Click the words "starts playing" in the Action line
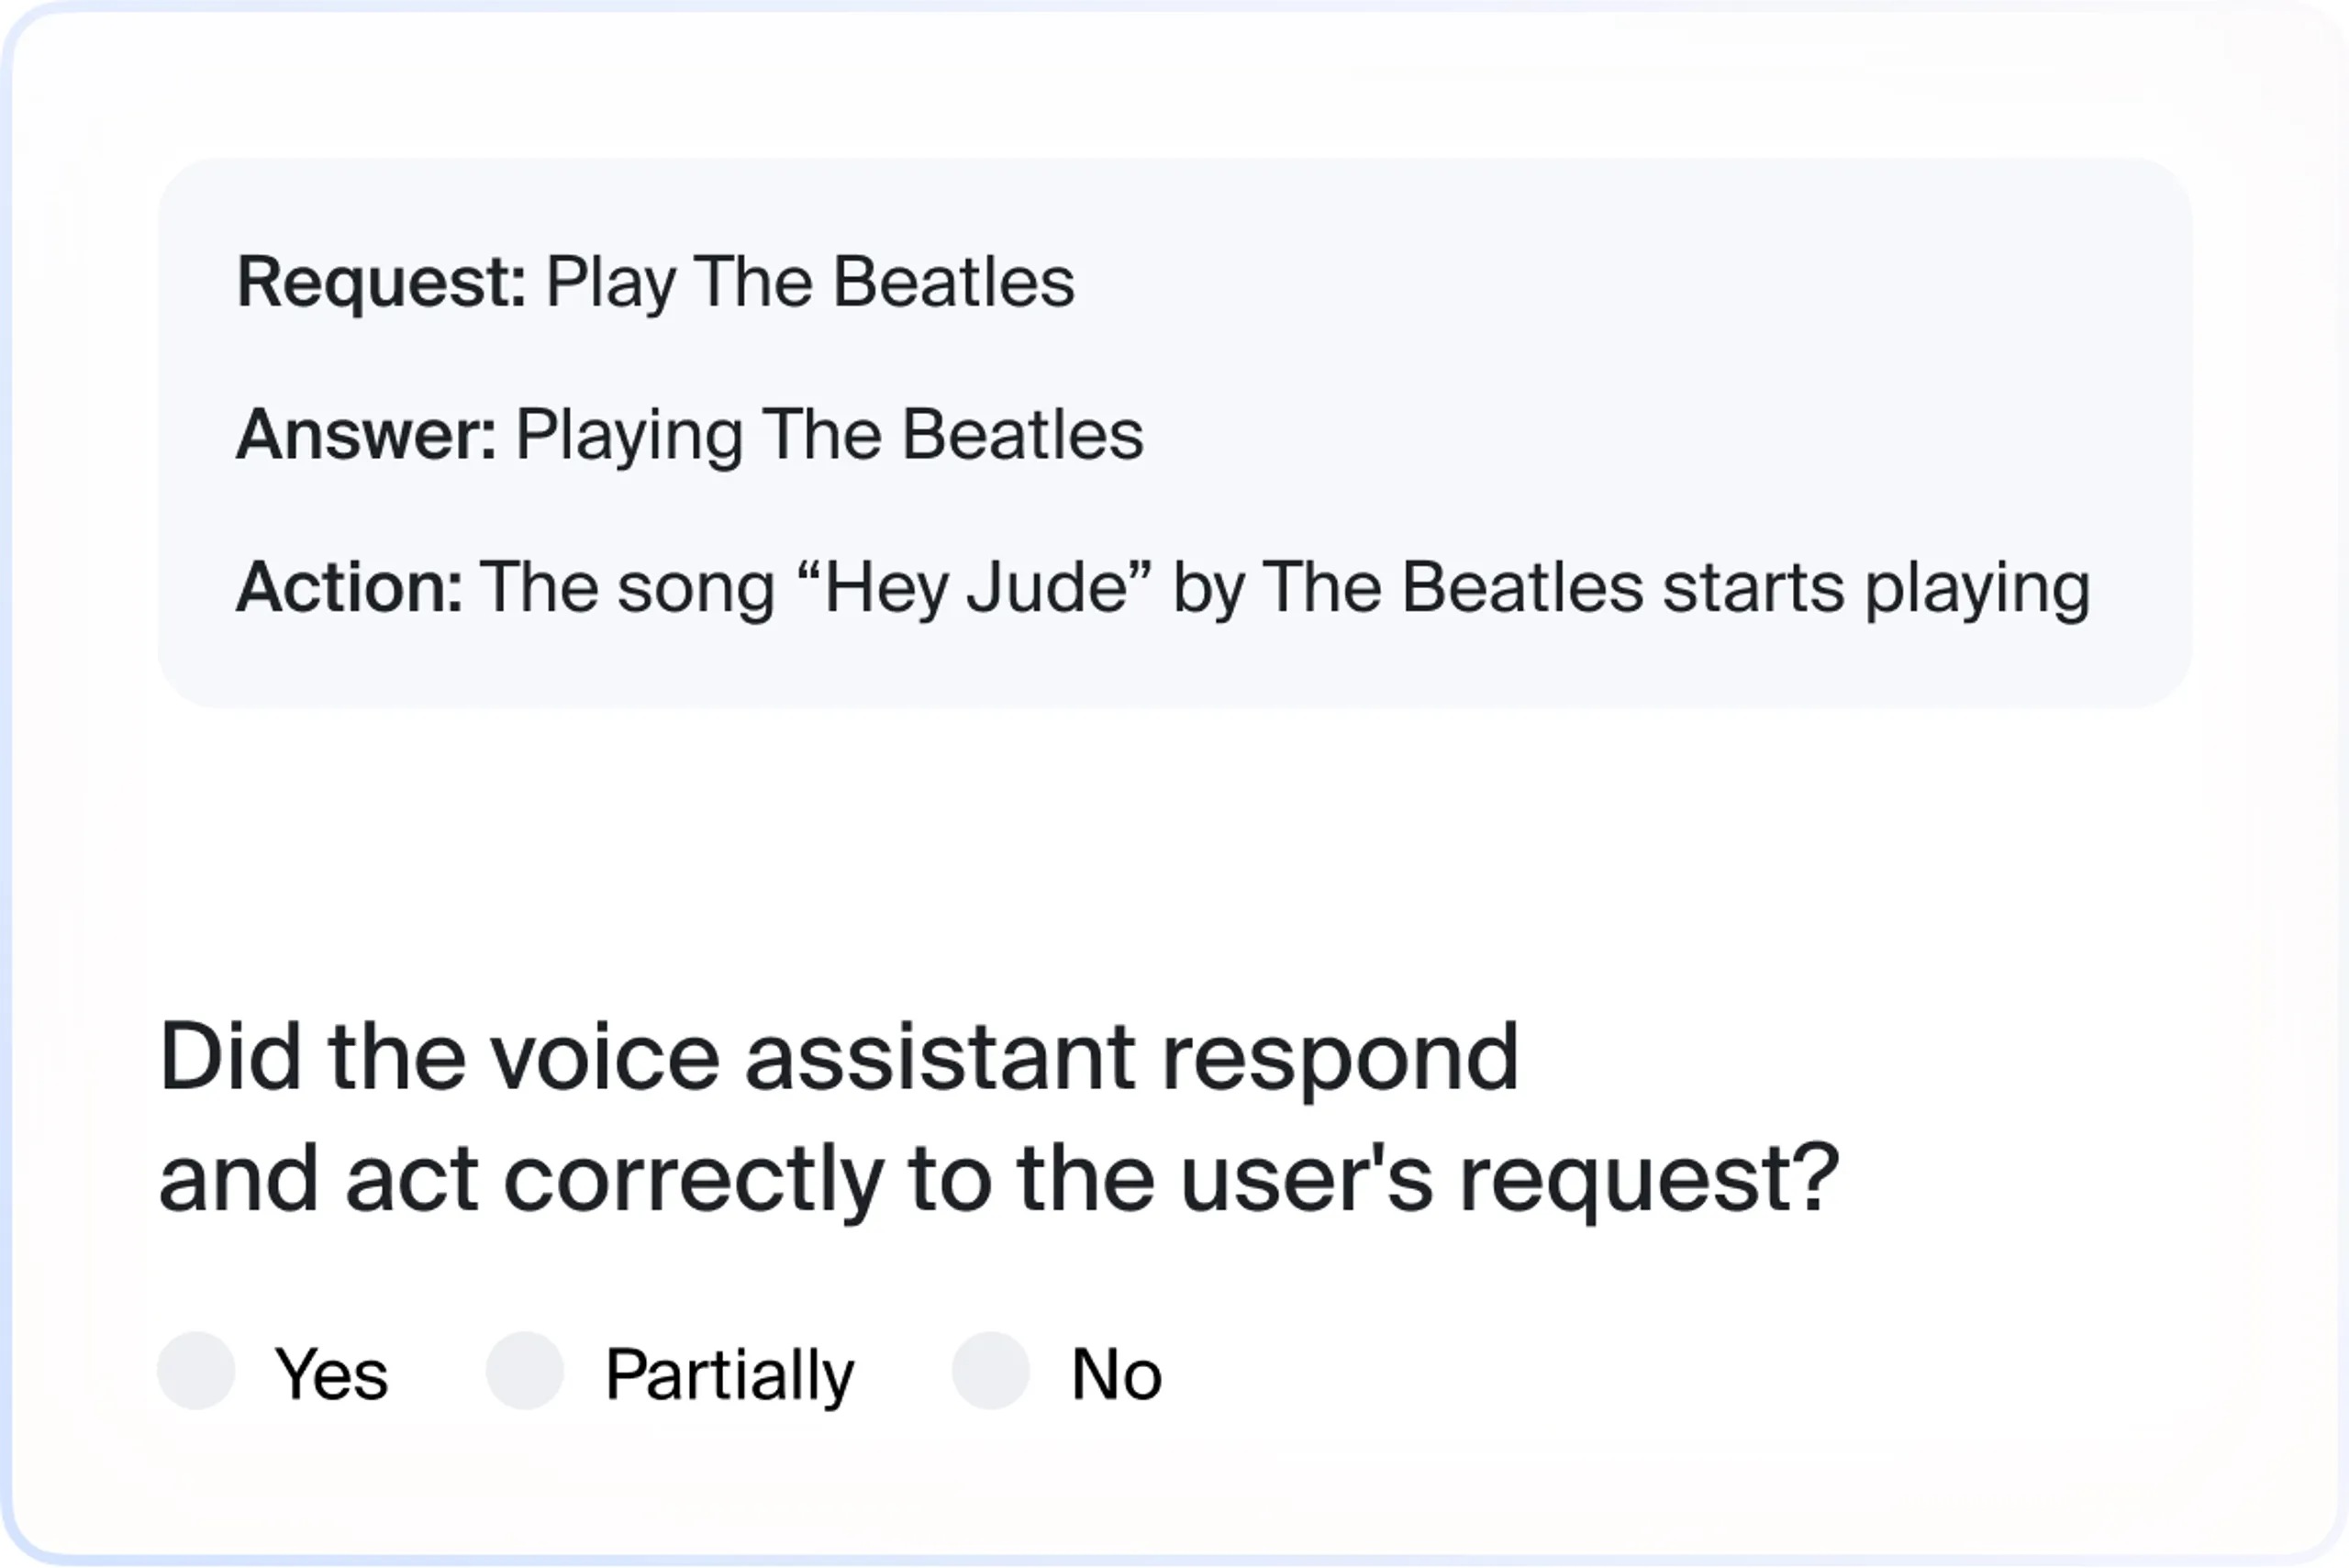 click(x=1876, y=589)
